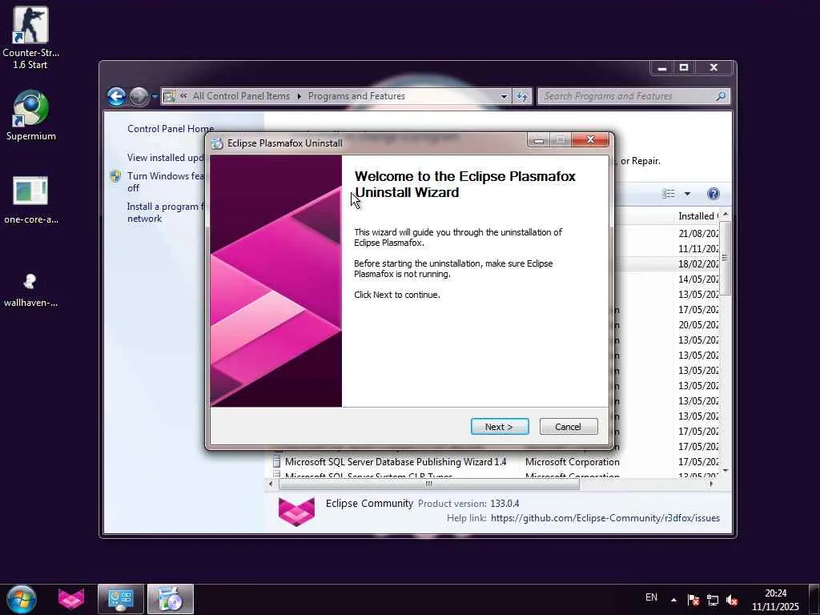Image resolution: width=820 pixels, height=615 pixels.
Task: Launch Supermium from the desktop
Action: coord(30,115)
